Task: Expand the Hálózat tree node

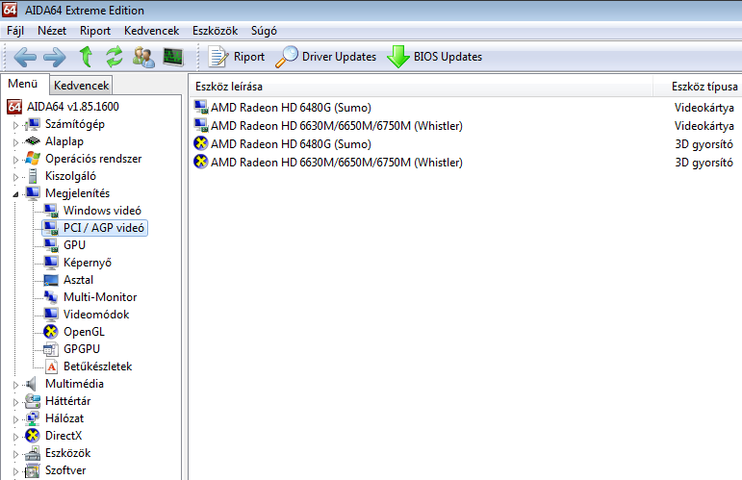Action: 15,419
